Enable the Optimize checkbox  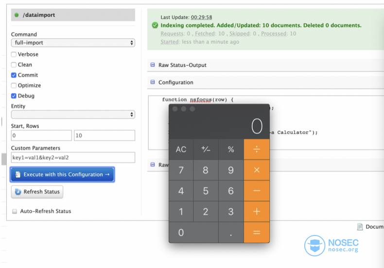pyautogui.click(x=14, y=85)
